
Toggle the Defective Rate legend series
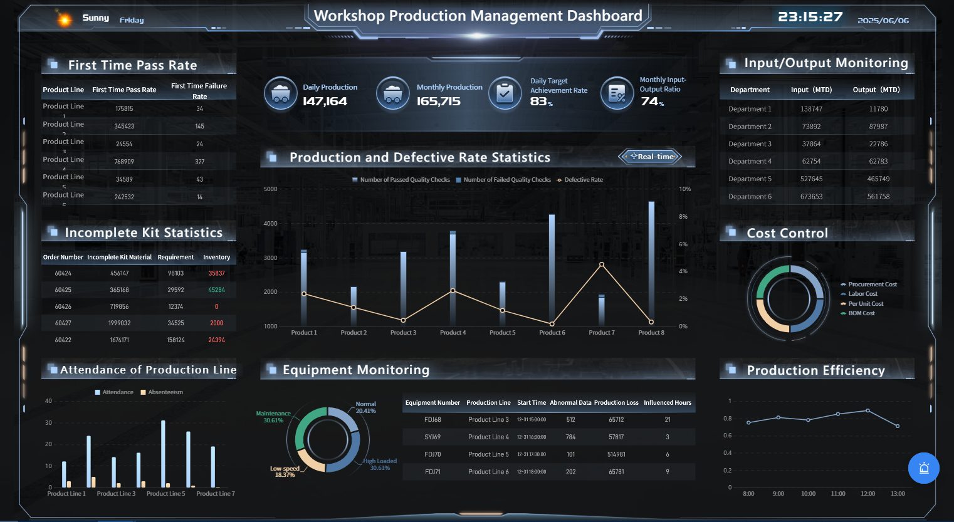[x=580, y=180]
